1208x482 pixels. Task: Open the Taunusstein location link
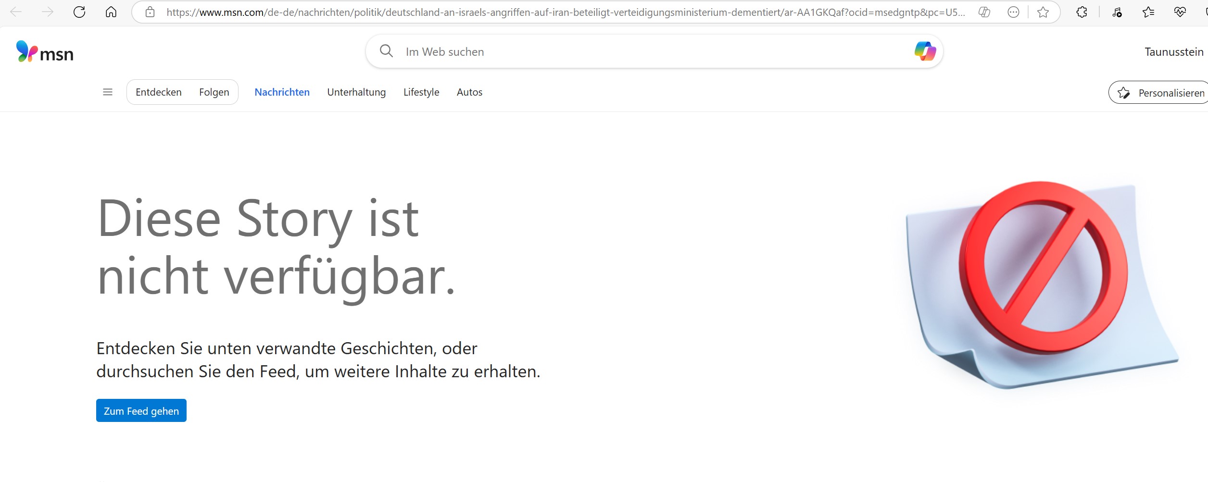pos(1174,52)
